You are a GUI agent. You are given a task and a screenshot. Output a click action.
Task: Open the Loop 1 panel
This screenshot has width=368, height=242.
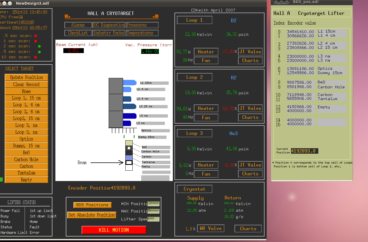(x=194, y=20)
